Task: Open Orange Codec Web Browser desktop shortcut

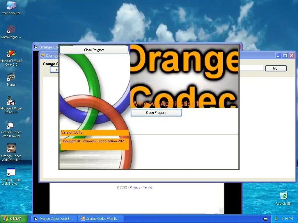Action: pyautogui.click(x=11, y=129)
